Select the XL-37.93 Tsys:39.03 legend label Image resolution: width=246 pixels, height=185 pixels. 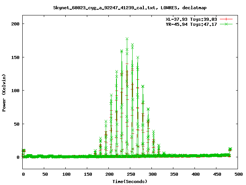coord(191,19)
